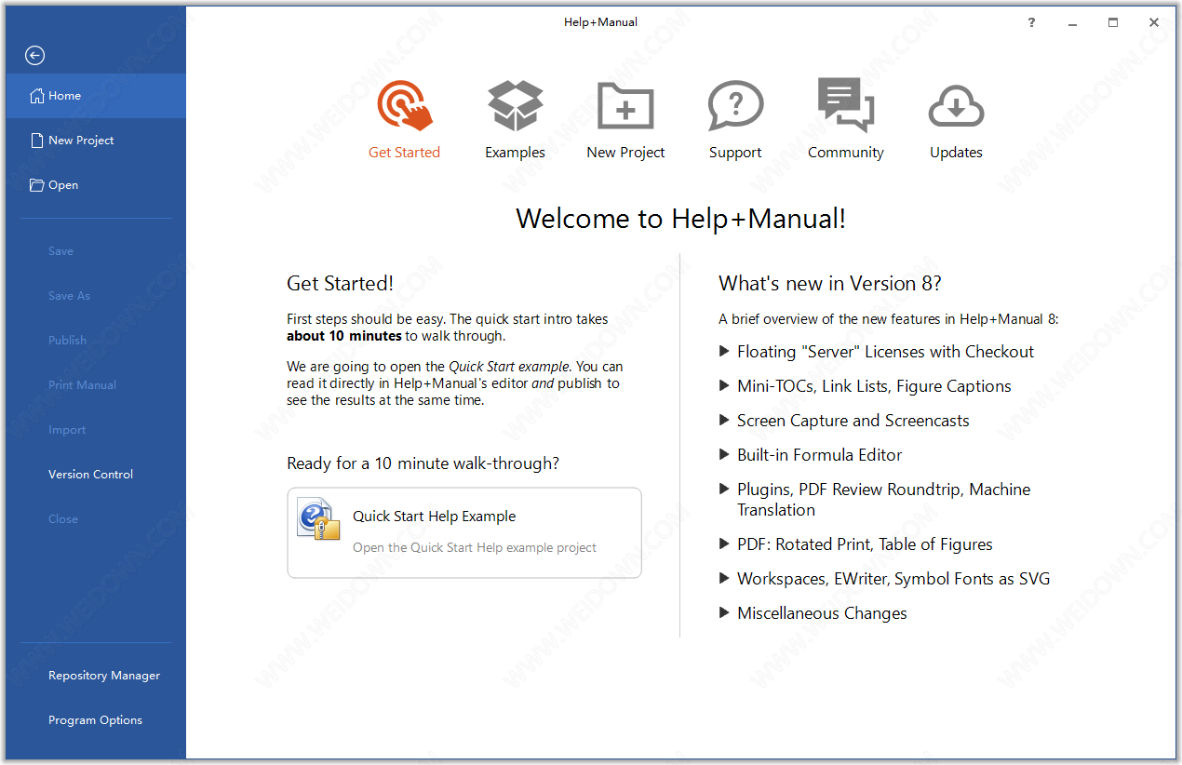Open Repository Manager in sidebar

104,676
